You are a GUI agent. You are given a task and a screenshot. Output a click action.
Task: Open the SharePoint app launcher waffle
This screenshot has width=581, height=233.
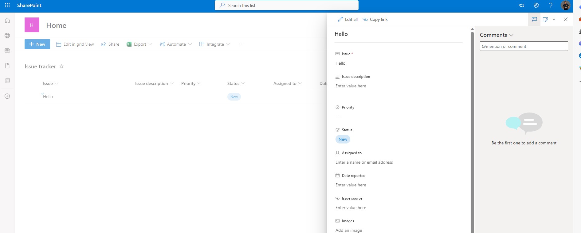7,5
